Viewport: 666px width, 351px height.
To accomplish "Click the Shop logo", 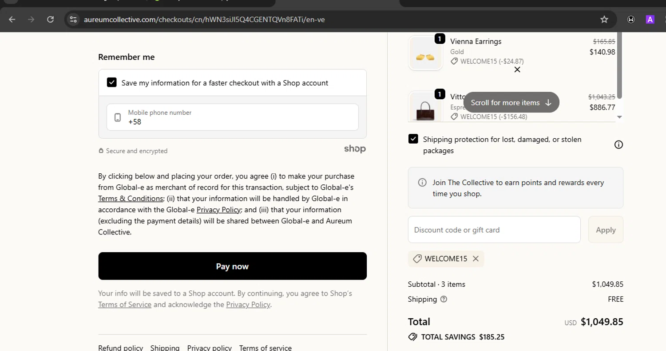I will [x=355, y=149].
